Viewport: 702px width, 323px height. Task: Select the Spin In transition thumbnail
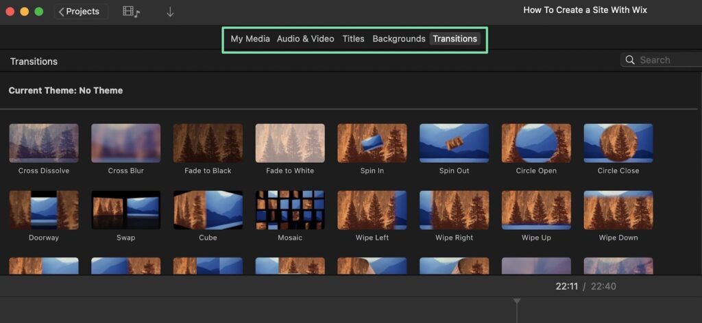point(372,143)
